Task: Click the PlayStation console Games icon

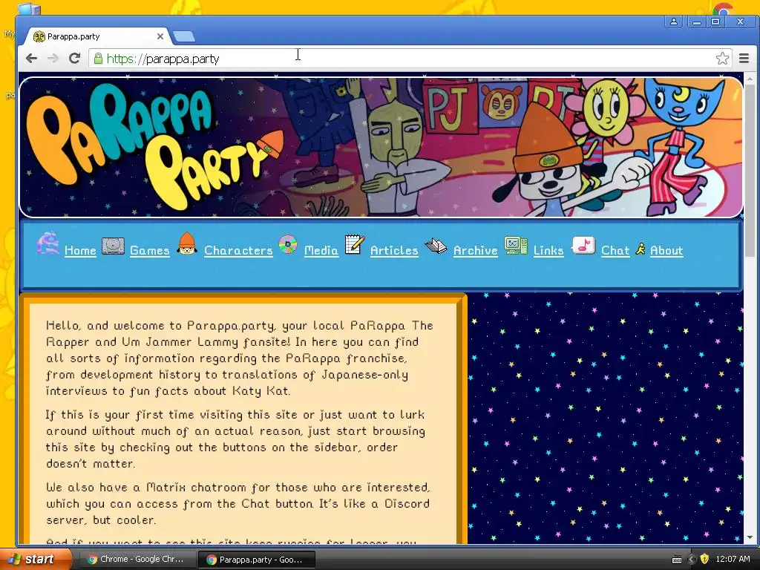Action: pyautogui.click(x=113, y=246)
